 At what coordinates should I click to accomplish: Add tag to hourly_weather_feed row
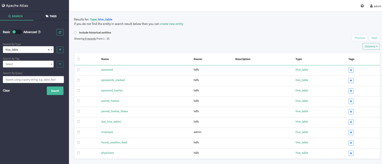pyautogui.click(x=351, y=143)
